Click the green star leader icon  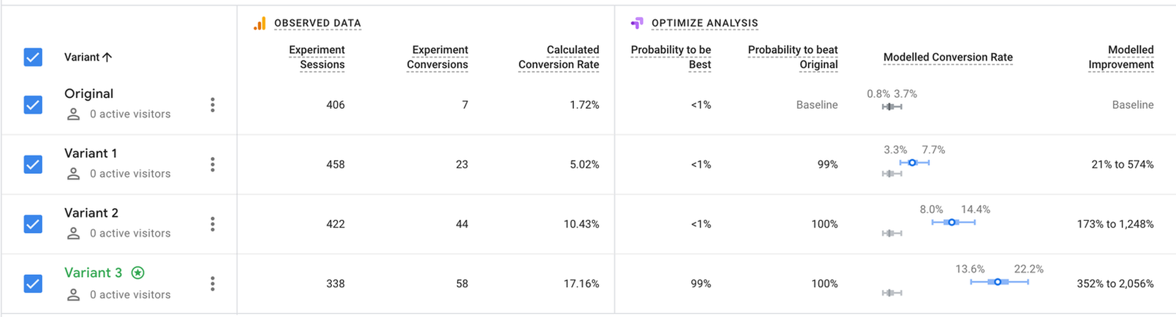(x=138, y=273)
